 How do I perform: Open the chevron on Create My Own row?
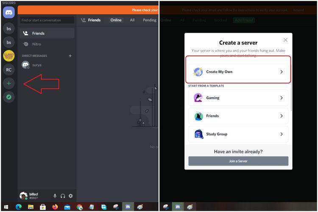tap(282, 72)
